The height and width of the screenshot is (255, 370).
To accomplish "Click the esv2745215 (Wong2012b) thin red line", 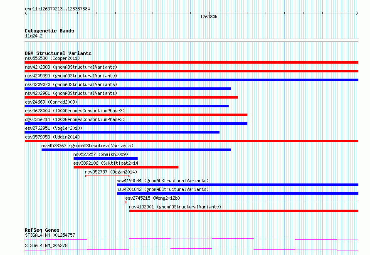I will click(x=242, y=202).
